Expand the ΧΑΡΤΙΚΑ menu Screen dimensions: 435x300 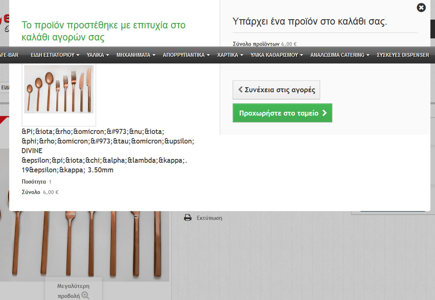click(x=230, y=55)
